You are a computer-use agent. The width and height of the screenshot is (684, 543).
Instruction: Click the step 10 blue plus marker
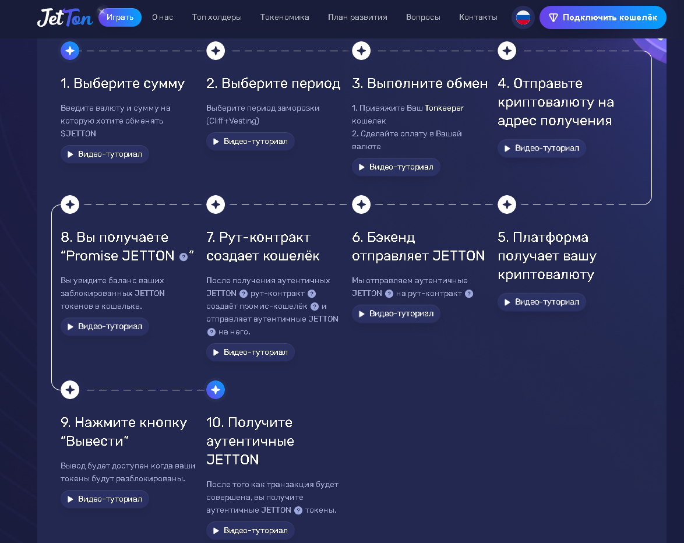(x=216, y=390)
